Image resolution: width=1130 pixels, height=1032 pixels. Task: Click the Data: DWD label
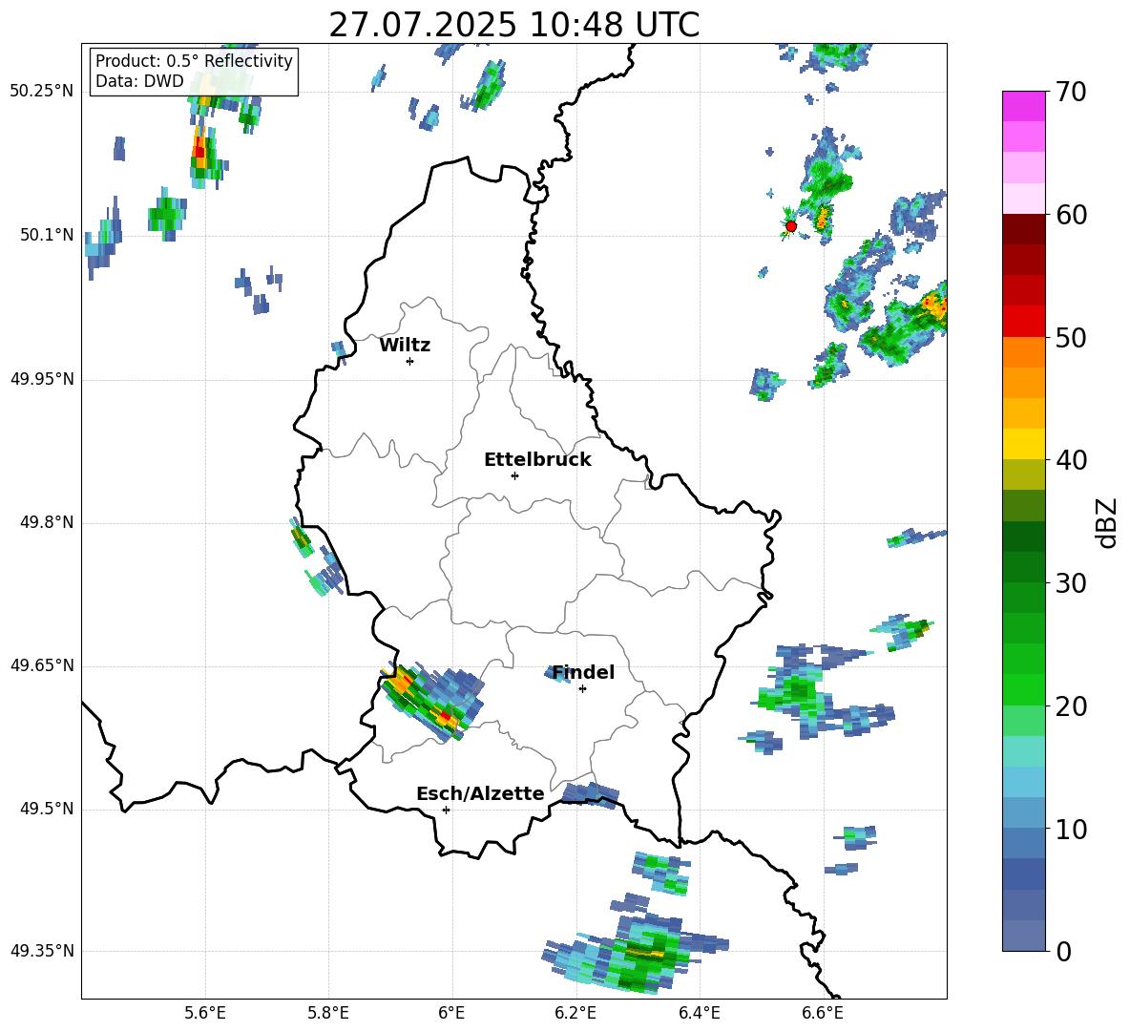139,81
